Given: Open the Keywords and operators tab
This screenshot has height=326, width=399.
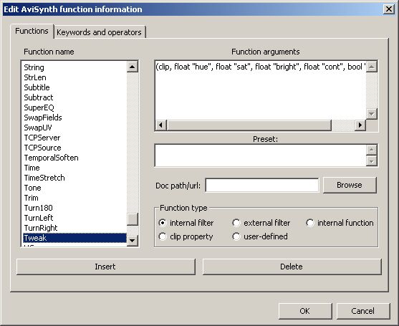Looking at the screenshot, I should pos(100,32).
